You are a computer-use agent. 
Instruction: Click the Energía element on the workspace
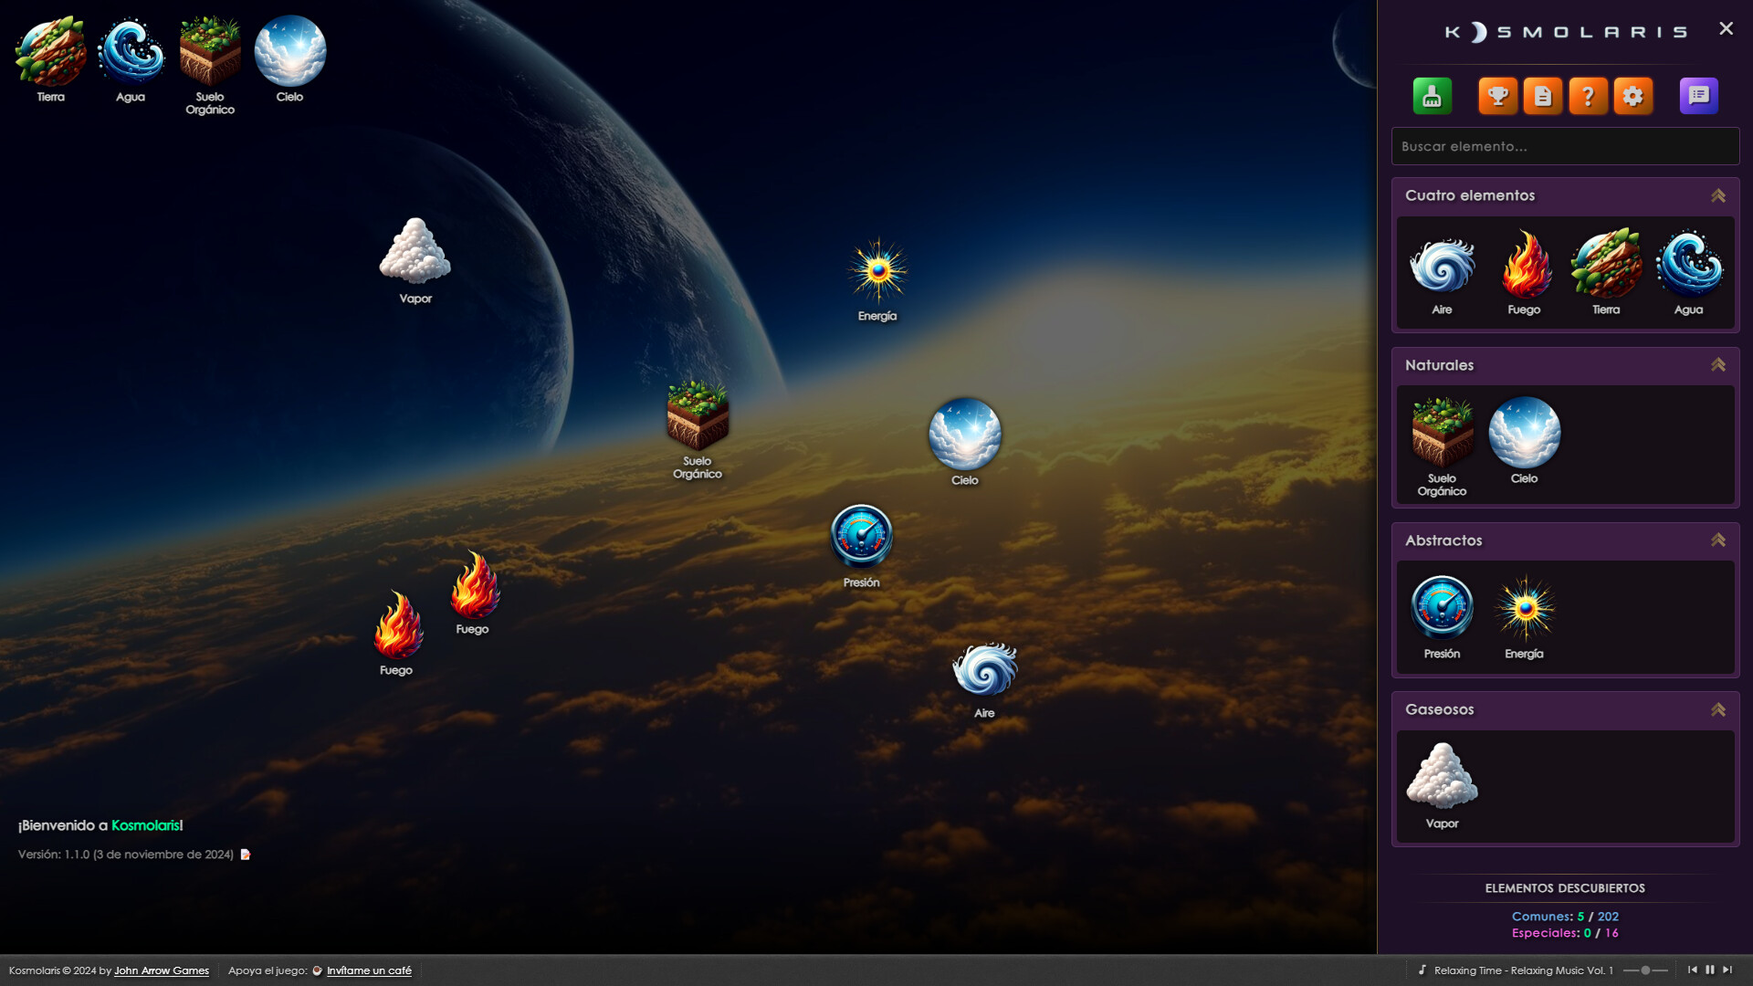coord(877,271)
